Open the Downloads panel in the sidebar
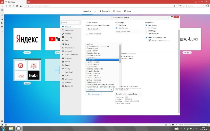This screenshot has width=210, height=131. point(2,14)
